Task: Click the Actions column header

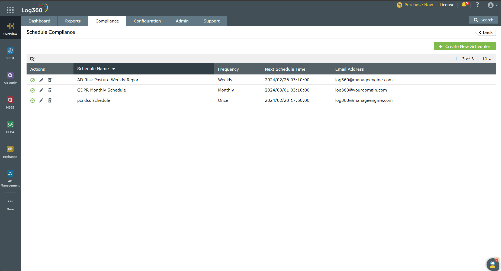Action: coord(38,69)
